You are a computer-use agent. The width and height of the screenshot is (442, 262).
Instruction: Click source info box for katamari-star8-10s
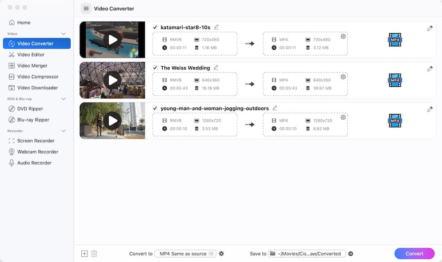click(x=195, y=44)
